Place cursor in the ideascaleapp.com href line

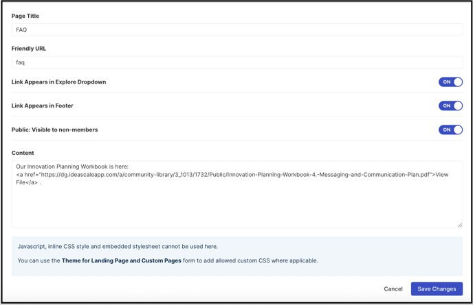tap(232, 175)
